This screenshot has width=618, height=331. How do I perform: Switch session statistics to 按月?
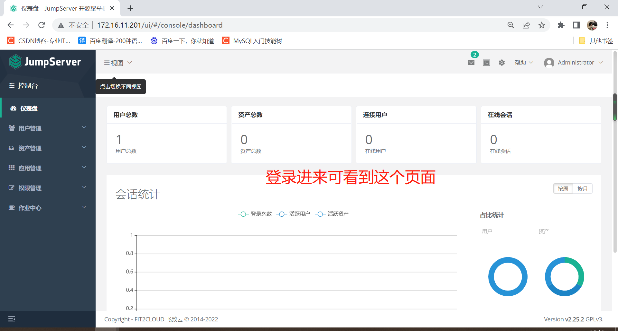582,188
